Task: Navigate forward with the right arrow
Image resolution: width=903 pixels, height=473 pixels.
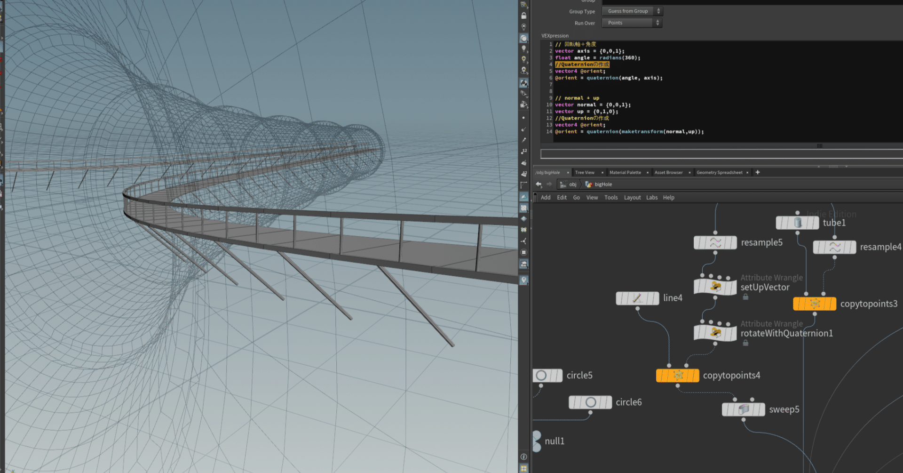Action: tap(549, 184)
